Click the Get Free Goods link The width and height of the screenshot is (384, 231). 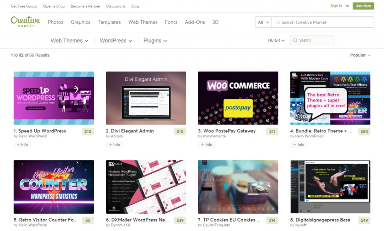click(24, 6)
